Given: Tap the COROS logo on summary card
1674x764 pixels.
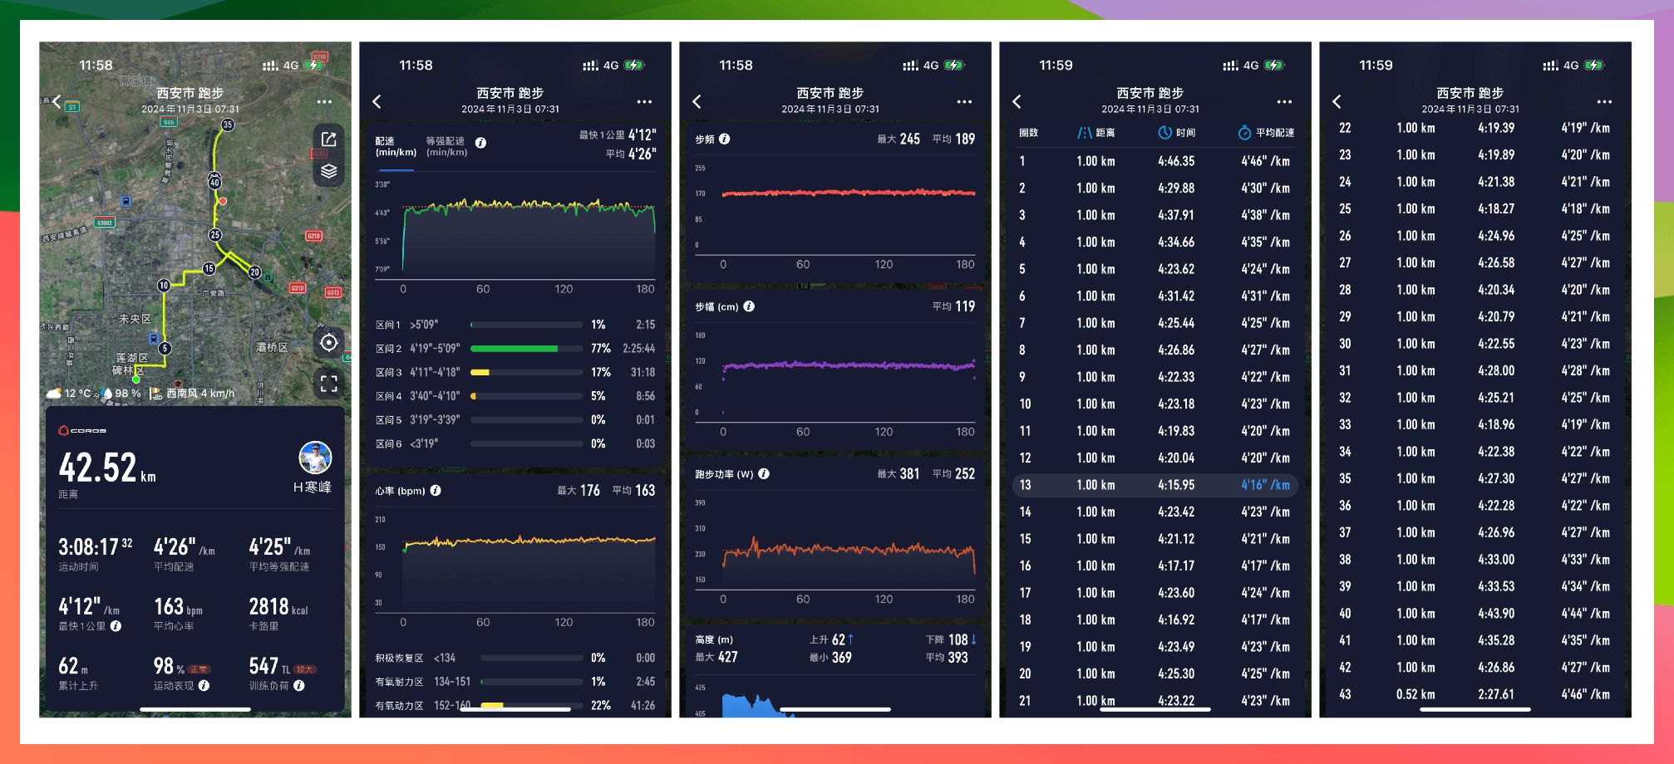Looking at the screenshot, I should coord(82,430).
